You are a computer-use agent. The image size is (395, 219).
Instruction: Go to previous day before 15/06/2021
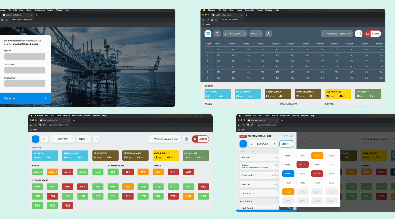point(251,144)
